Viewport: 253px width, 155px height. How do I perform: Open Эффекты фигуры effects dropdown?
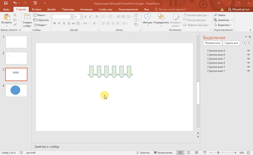[x=196, y=25]
